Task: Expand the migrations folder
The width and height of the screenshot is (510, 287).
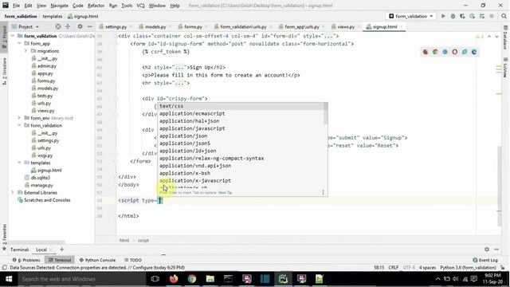Action: 25,51
